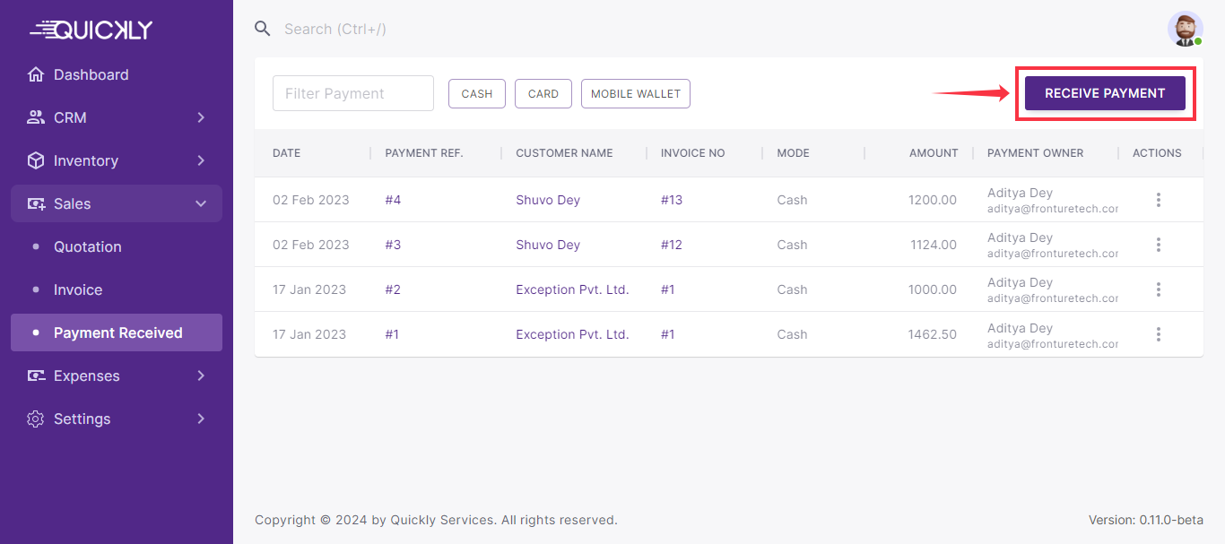Click the RECEIVE PAYMENT button
The height and width of the screenshot is (544, 1225).
click(x=1105, y=93)
